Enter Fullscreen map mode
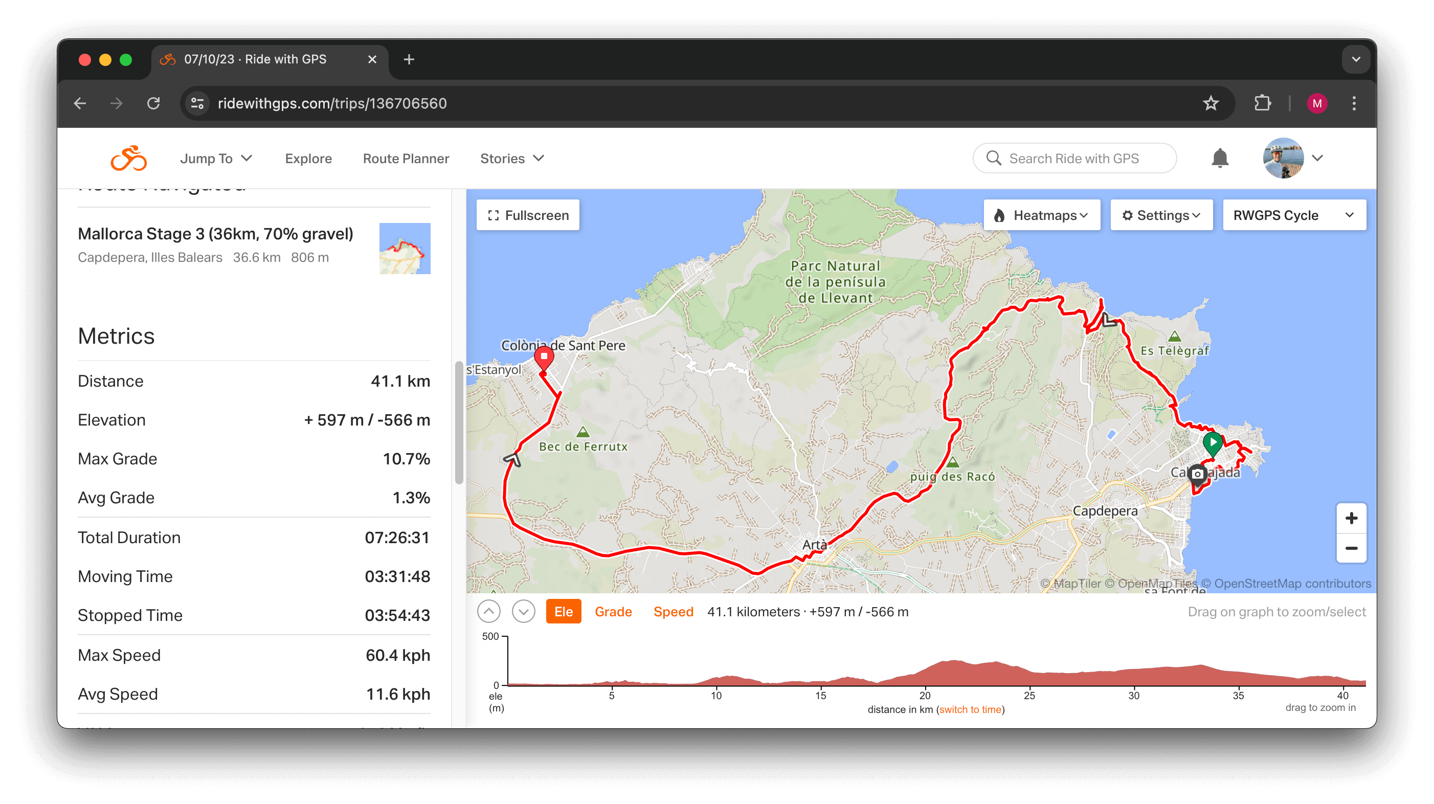This screenshot has width=1434, height=804. point(528,215)
